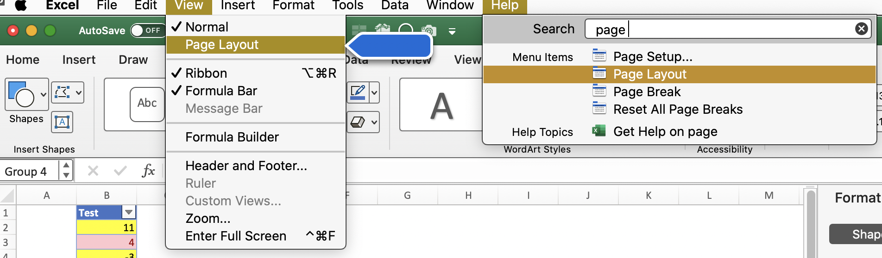The height and width of the screenshot is (258, 882).
Task: Choose Zoom... in View menu
Action: tap(255, 218)
